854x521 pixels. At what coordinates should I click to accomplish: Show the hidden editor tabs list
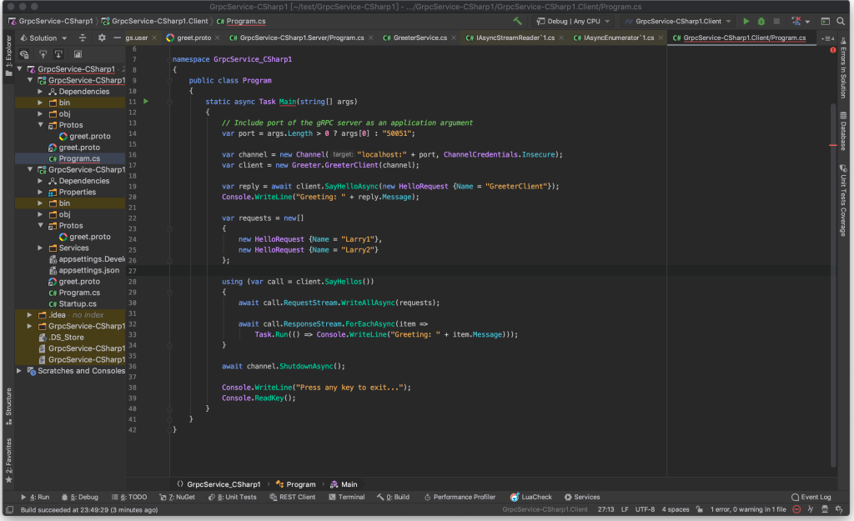tap(827, 38)
